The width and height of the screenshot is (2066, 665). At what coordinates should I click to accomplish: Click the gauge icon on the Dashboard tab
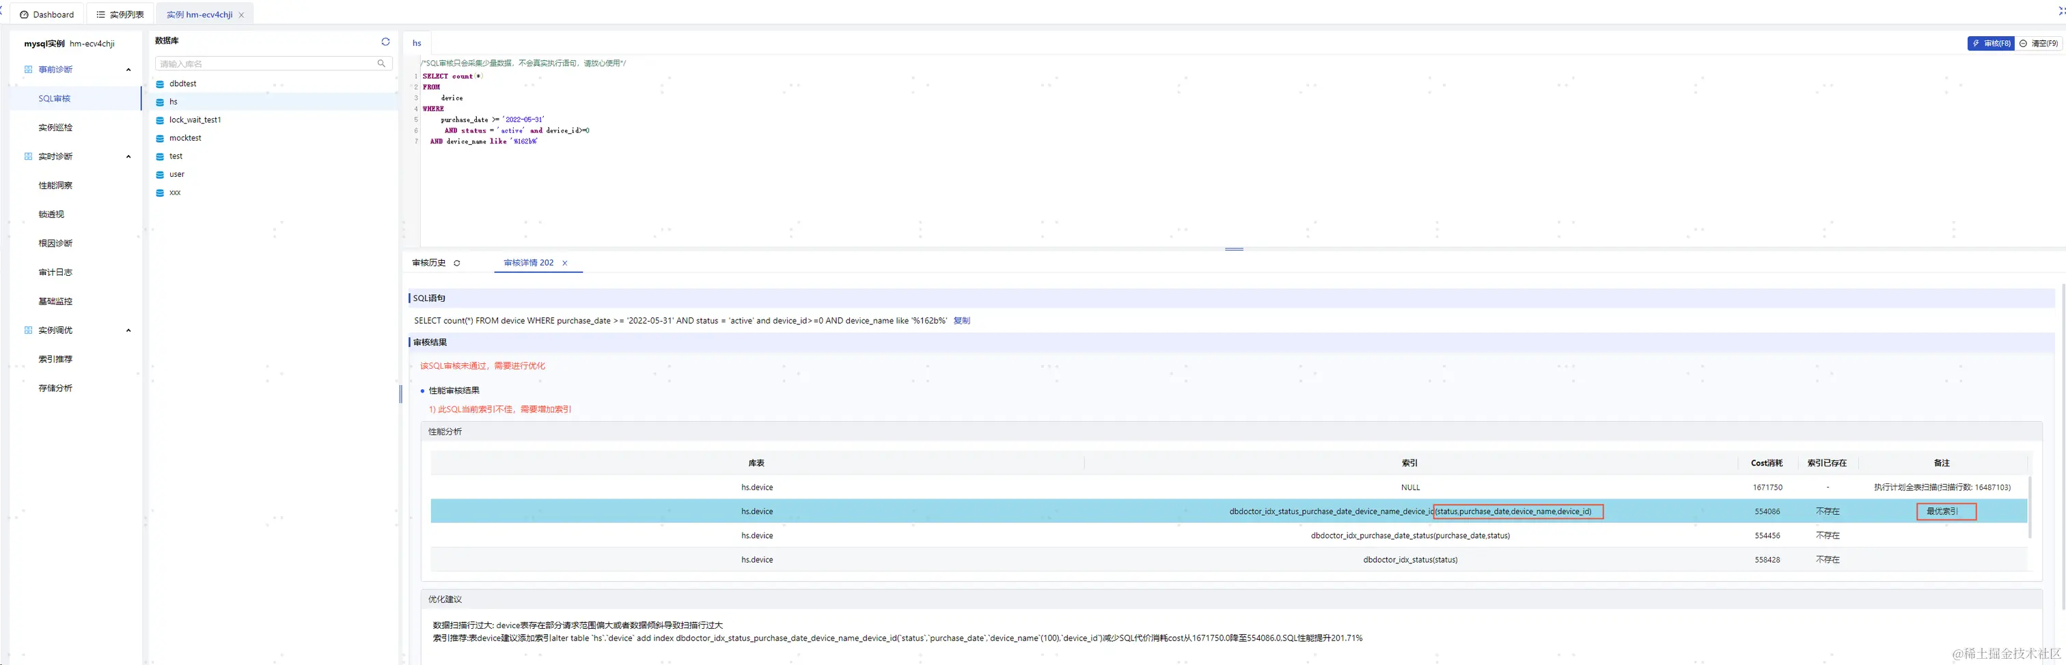(24, 14)
